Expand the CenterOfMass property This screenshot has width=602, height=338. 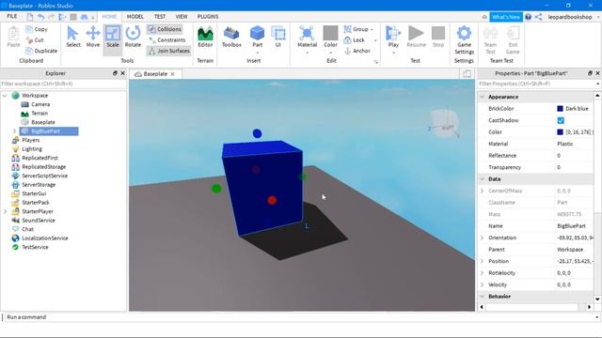pos(483,191)
